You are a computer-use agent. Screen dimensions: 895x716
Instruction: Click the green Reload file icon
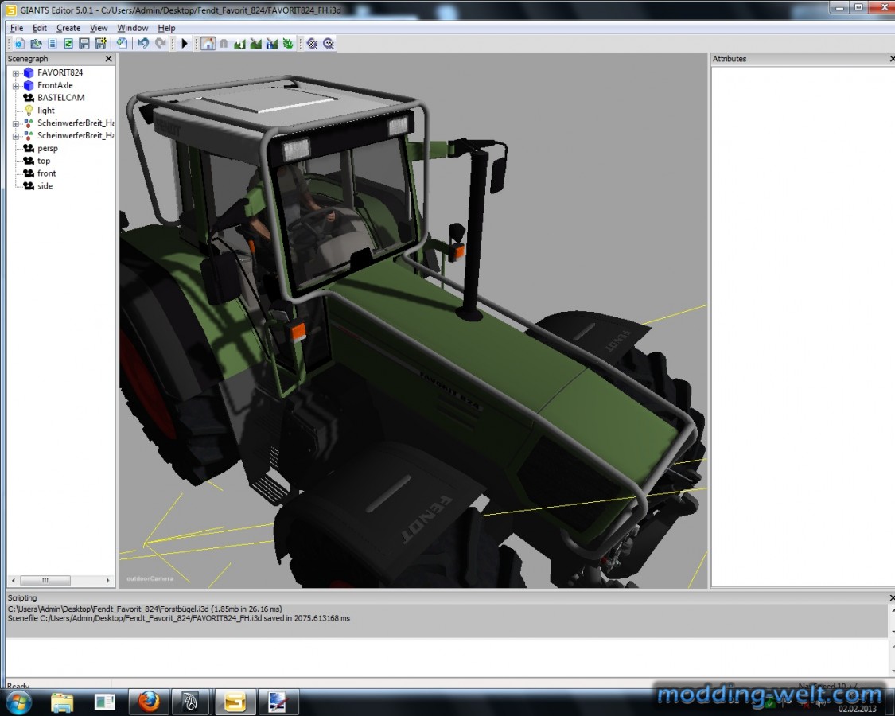(68, 44)
